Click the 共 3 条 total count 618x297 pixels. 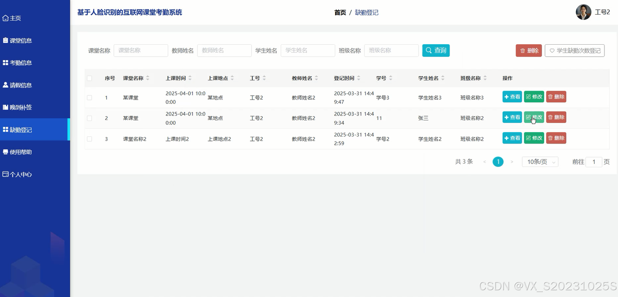pyautogui.click(x=464, y=162)
